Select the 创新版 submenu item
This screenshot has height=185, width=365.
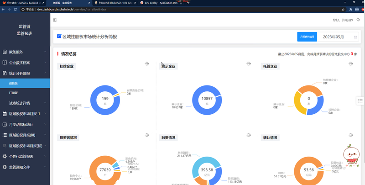[x=25, y=83]
